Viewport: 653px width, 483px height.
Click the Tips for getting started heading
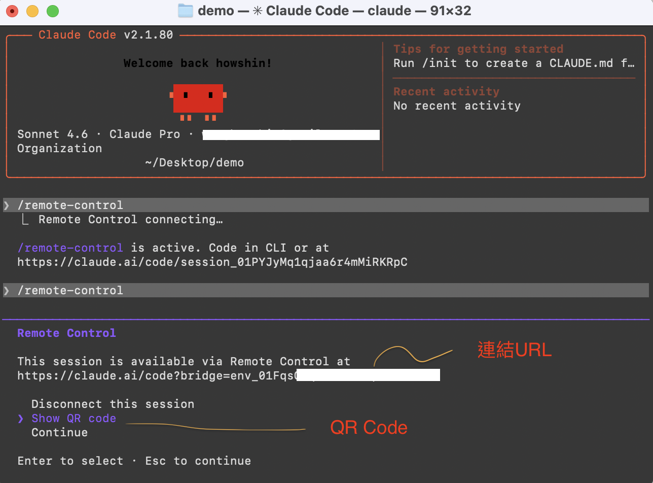pos(478,49)
